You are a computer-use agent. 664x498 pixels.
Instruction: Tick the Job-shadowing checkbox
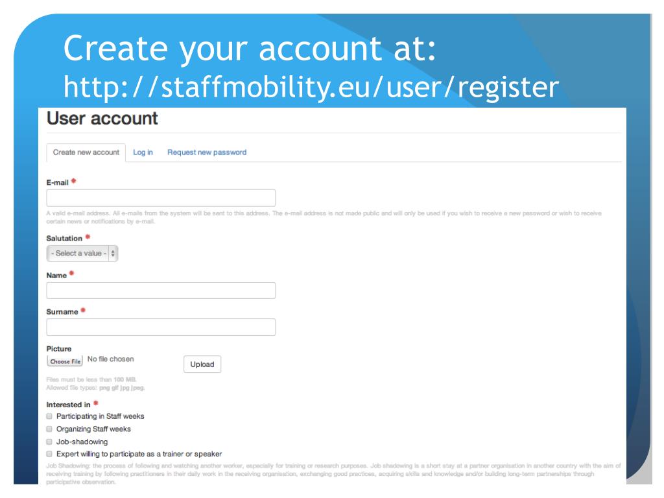[50, 442]
